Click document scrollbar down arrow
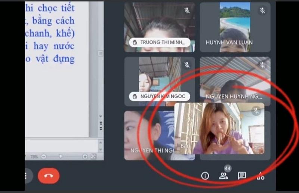 pyautogui.click(x=101, y=116)
